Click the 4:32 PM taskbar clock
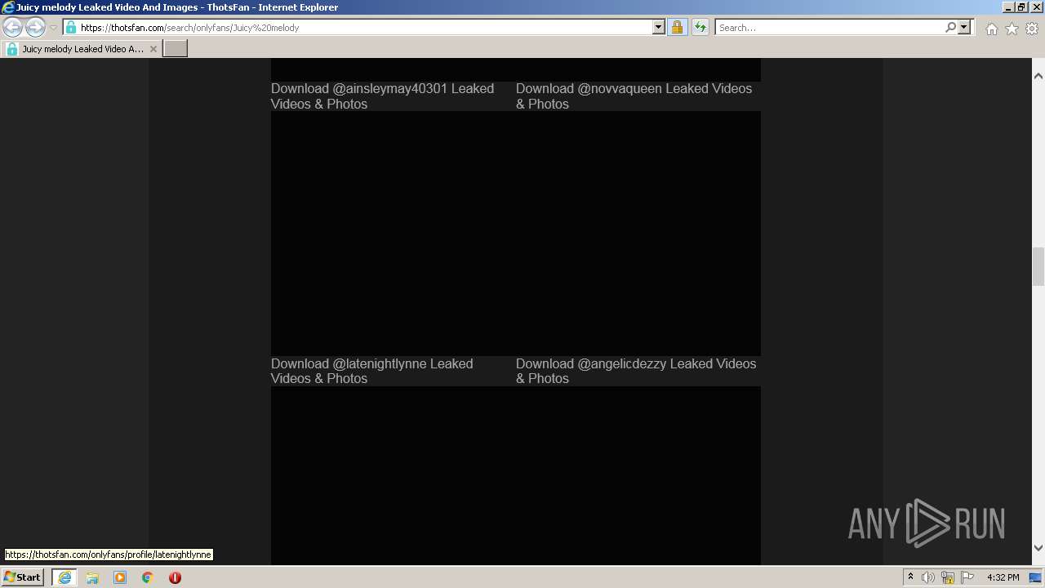1045x588 pixels. point(1003,577)
